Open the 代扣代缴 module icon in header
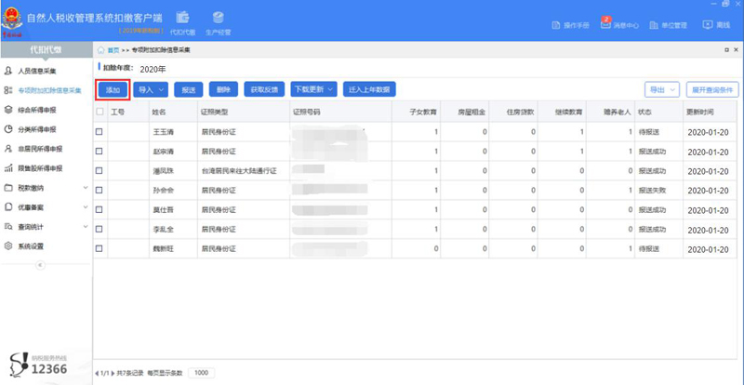This screenshot has width=744, height=385. point(182,18)
